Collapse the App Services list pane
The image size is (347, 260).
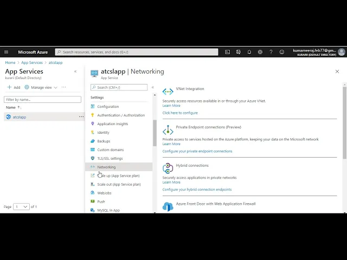pos(75,71)
